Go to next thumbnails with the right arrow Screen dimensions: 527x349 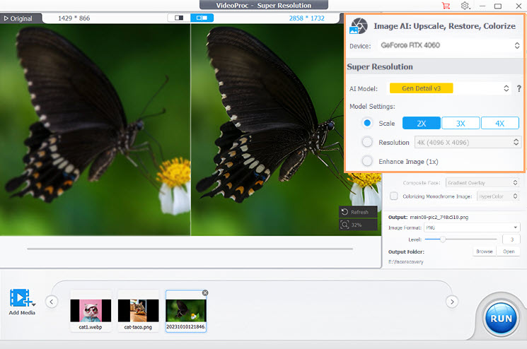pyautogui.click(x=452, y=302)
